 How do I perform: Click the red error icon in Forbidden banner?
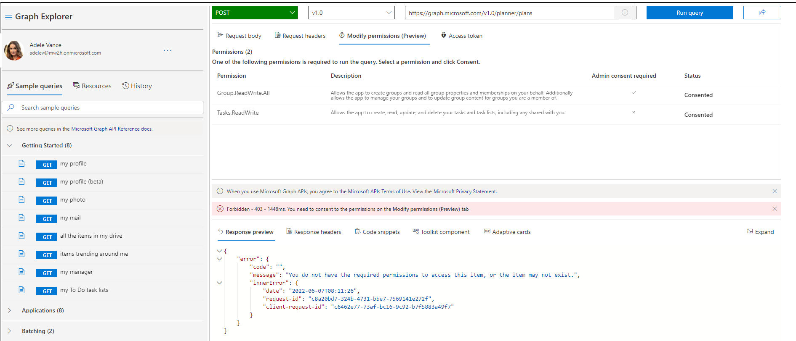[220, 209]
